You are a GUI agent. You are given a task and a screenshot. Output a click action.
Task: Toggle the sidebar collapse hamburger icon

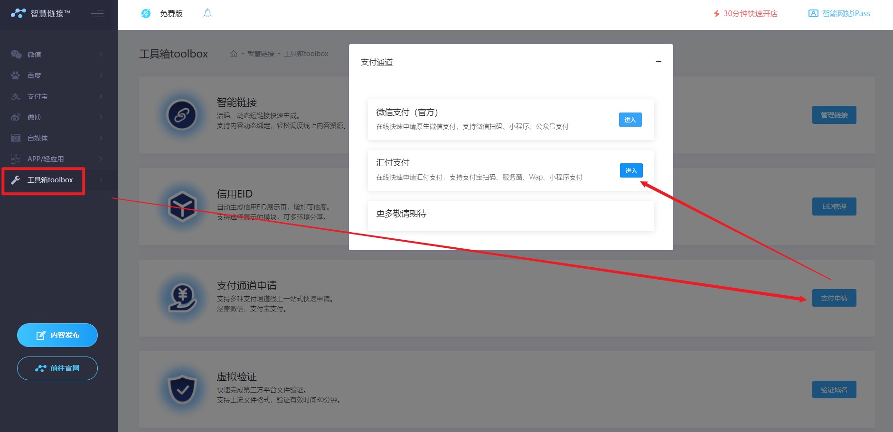pos(98,13)
